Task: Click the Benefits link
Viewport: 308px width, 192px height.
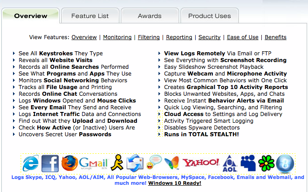Action: [x=275, y=37]
